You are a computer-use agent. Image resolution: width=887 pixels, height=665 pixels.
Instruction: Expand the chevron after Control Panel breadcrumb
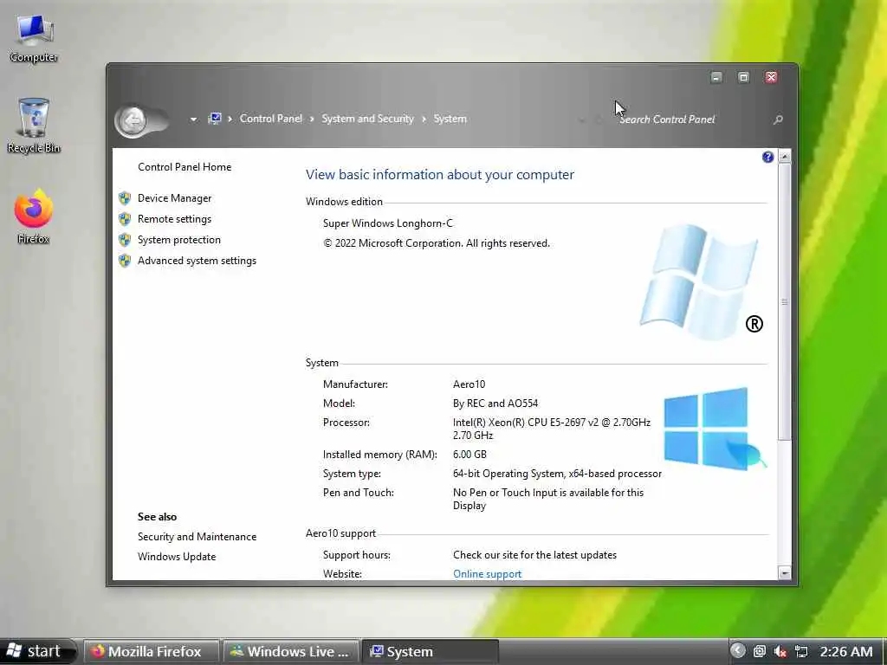[312, 119]
